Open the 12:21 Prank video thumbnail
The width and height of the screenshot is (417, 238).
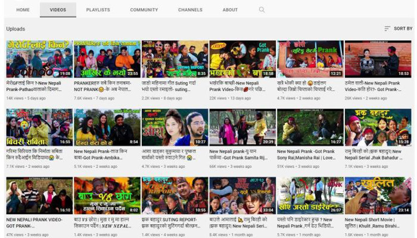310,59
